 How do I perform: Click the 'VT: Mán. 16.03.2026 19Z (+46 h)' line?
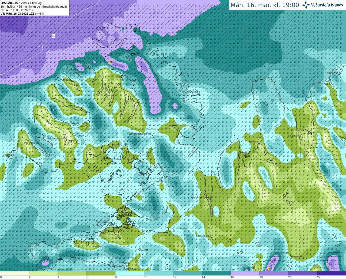(x=22, y=14)
